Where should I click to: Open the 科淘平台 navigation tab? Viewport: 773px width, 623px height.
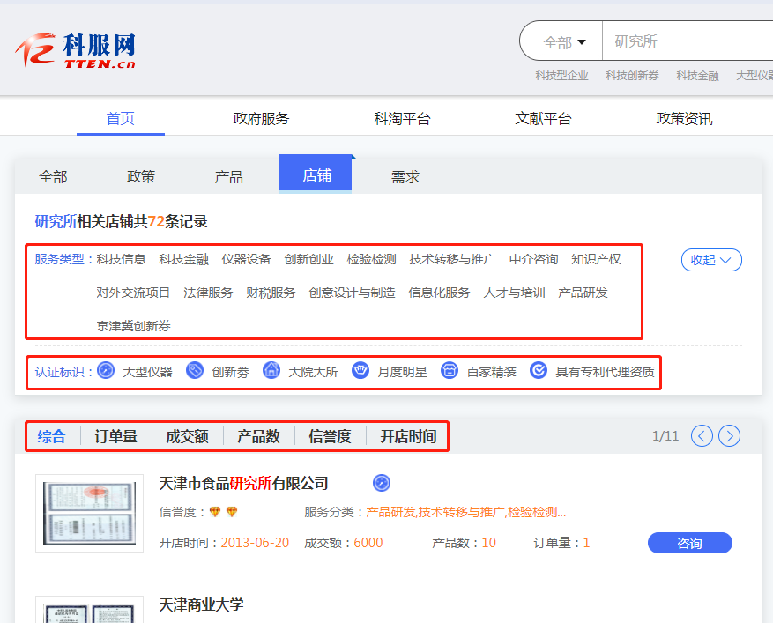coord(402,118)
